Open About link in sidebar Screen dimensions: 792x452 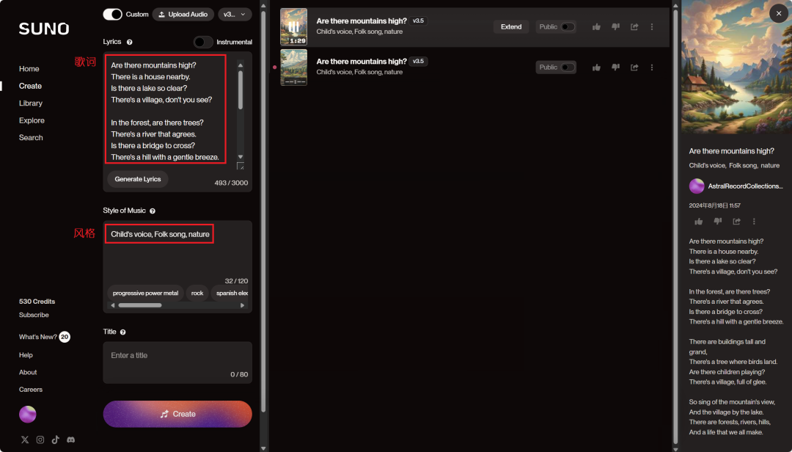click(x=28, y=372)
